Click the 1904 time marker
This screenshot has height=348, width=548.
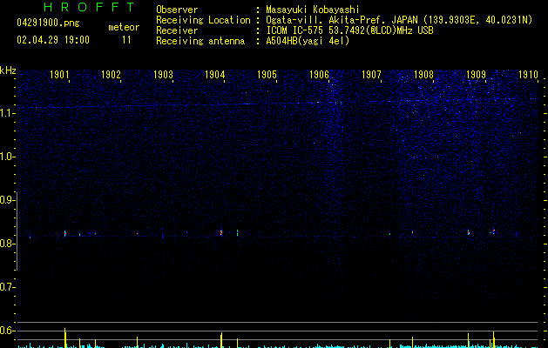[214, 74]
